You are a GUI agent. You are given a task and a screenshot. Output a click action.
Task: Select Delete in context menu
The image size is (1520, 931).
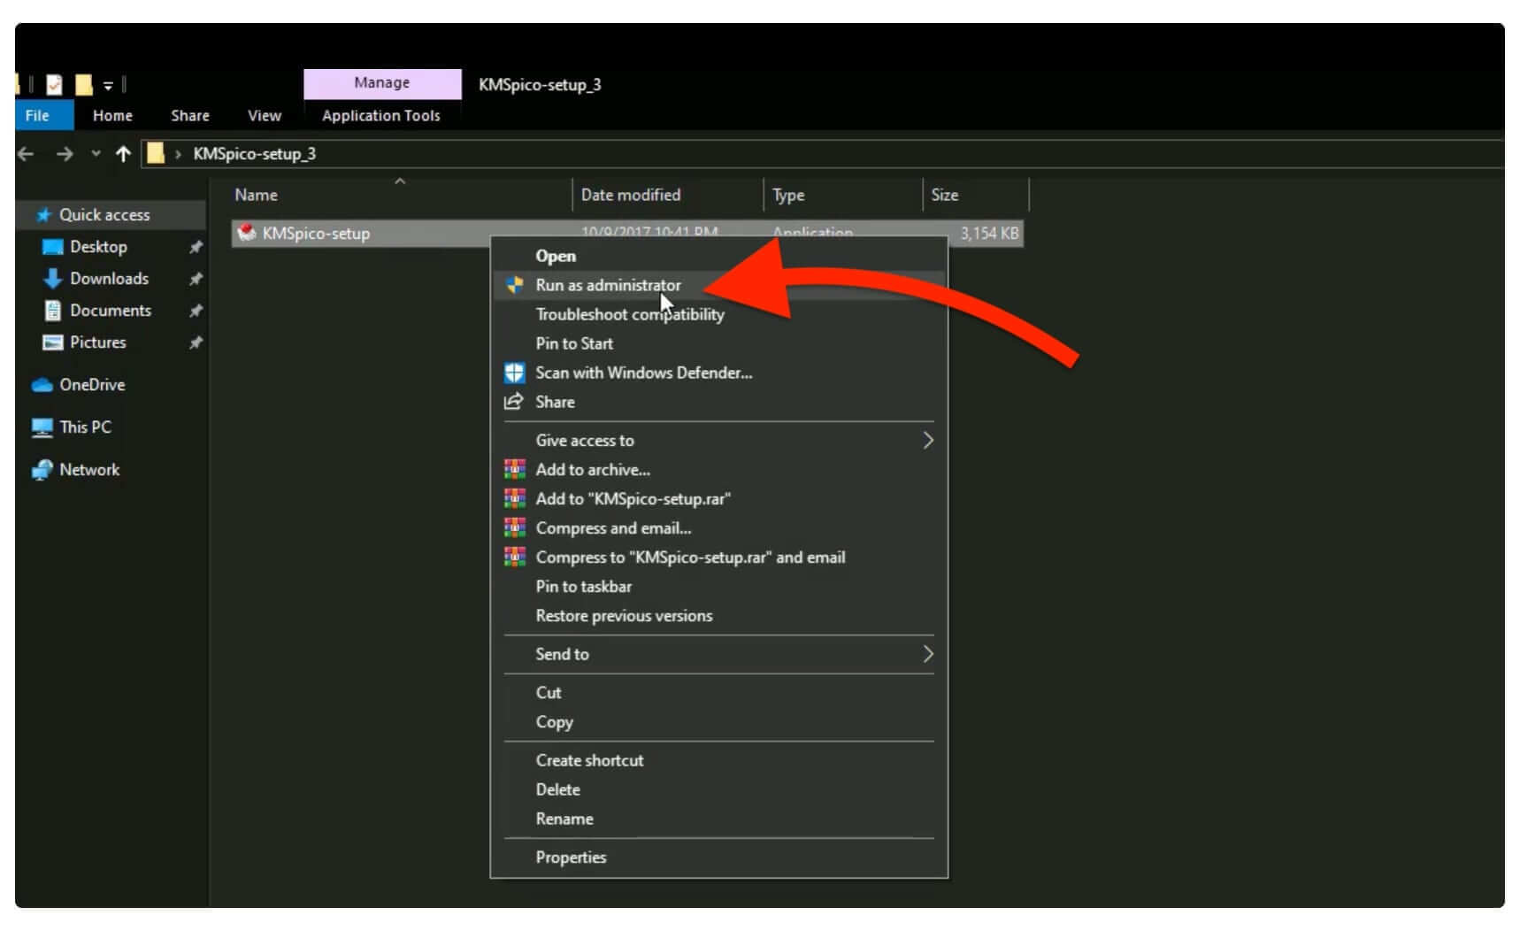pyautogui.click(x=718, y=789)
